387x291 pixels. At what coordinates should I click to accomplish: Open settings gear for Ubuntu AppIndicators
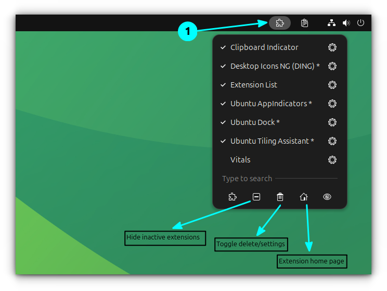(x=332, y=104)
